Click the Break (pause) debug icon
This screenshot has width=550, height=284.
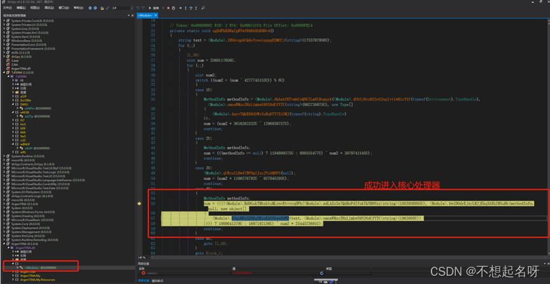click(x=163, y=8)
